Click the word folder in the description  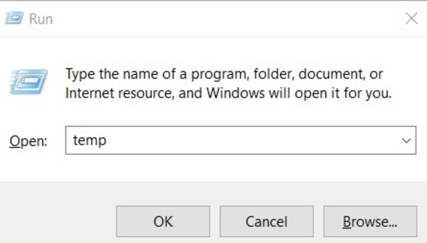point(274,74)
